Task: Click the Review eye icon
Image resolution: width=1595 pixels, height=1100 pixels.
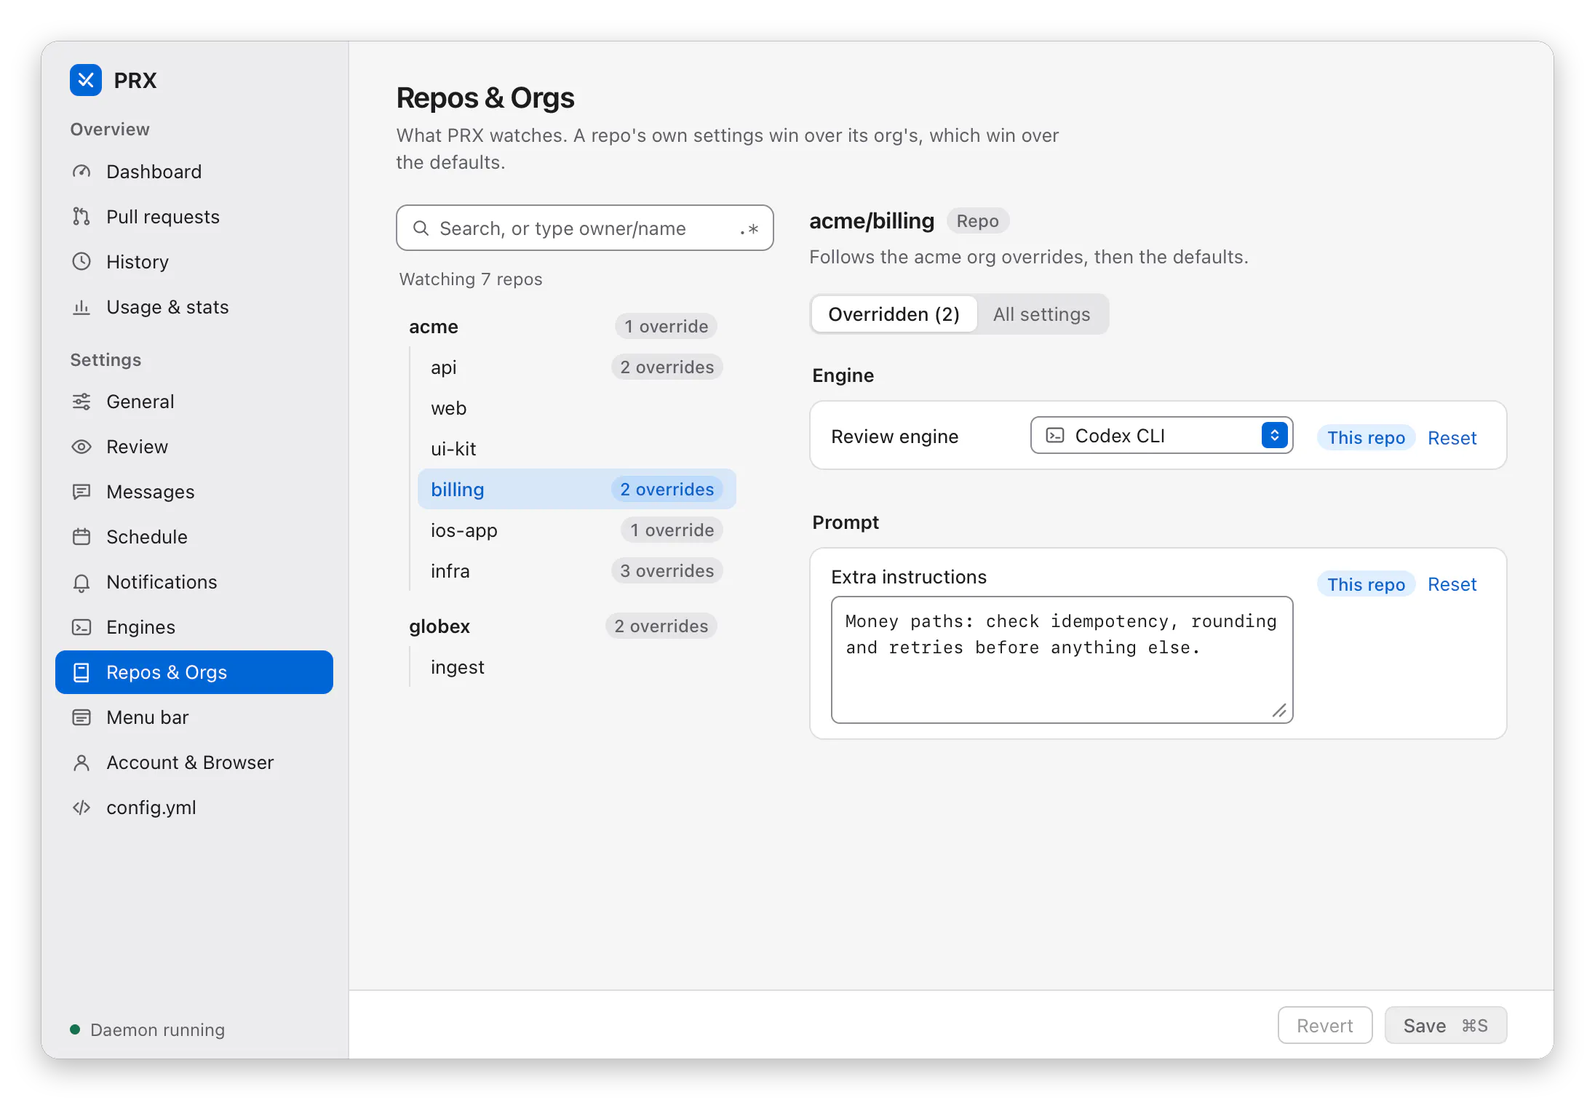Action: [x=81, y=447]
